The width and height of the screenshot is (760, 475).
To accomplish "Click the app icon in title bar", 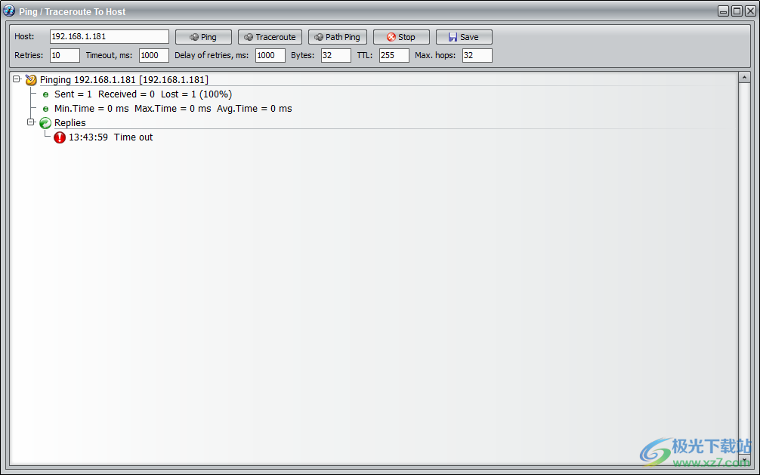I will (x=9, y=11).
